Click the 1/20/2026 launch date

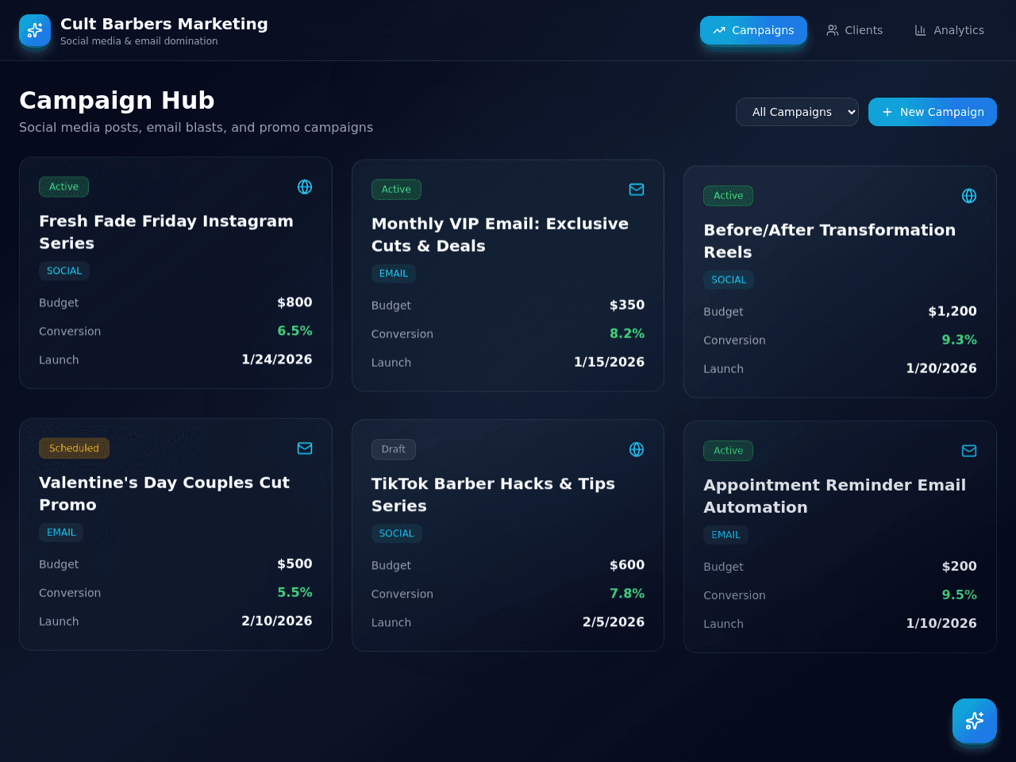click(x=941, y=368)
